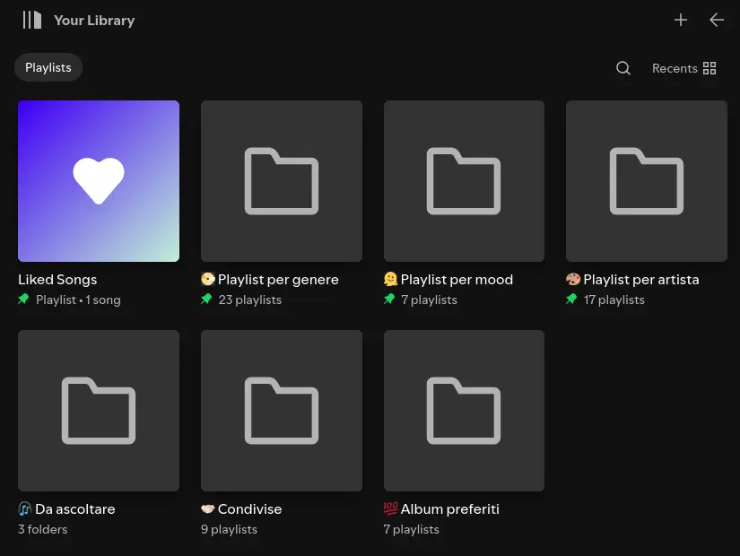740x556 pixels.
Task: Open the Playlist per artista folder icon
Action: (x=647, y=181)
